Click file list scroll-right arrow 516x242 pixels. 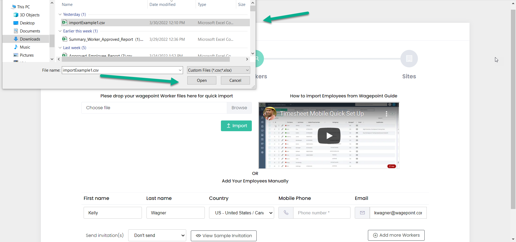click(247, 59)
